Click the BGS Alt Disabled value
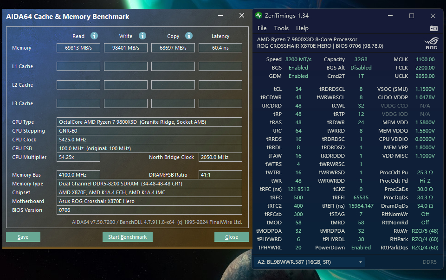 (x=361, y=68)
